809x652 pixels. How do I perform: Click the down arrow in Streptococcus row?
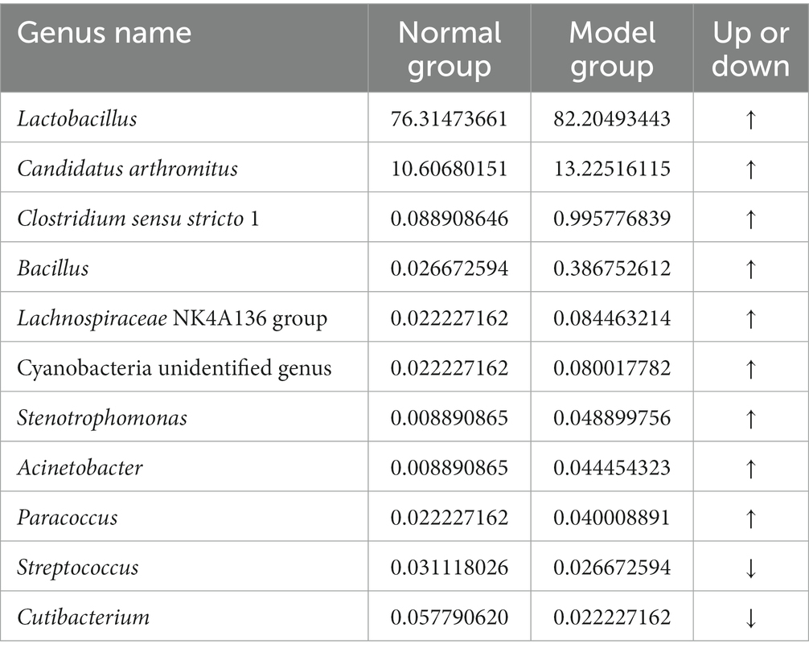[x=751, y=568]
